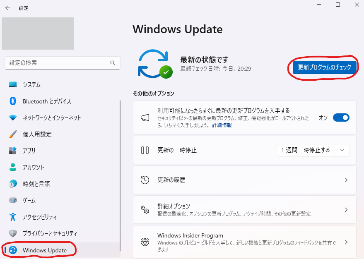Screen dimensions: 364x259
Task: Click 1 週間一時停止する button
Action: pos(306,150)
